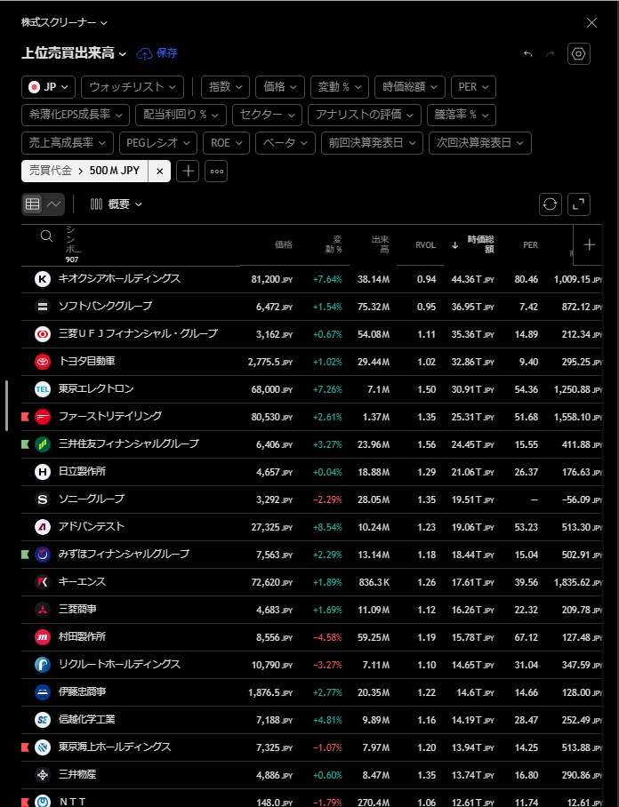
Task: Click アドバンテスト logo icon
Action: point(43,527)
